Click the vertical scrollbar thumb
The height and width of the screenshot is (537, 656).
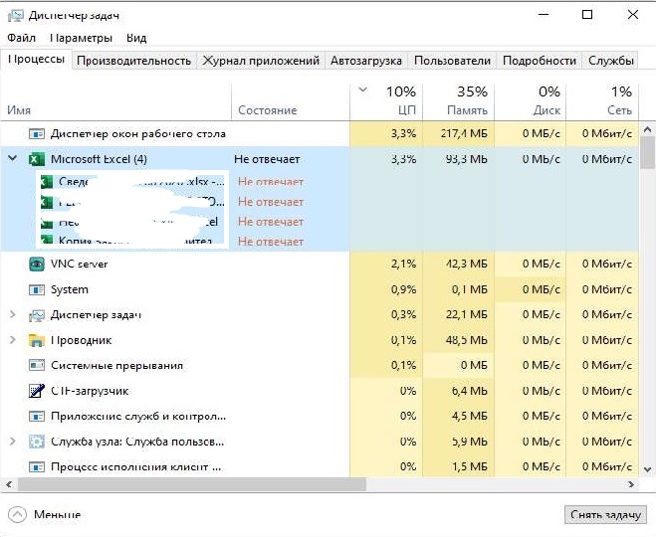tap(647, 152)
